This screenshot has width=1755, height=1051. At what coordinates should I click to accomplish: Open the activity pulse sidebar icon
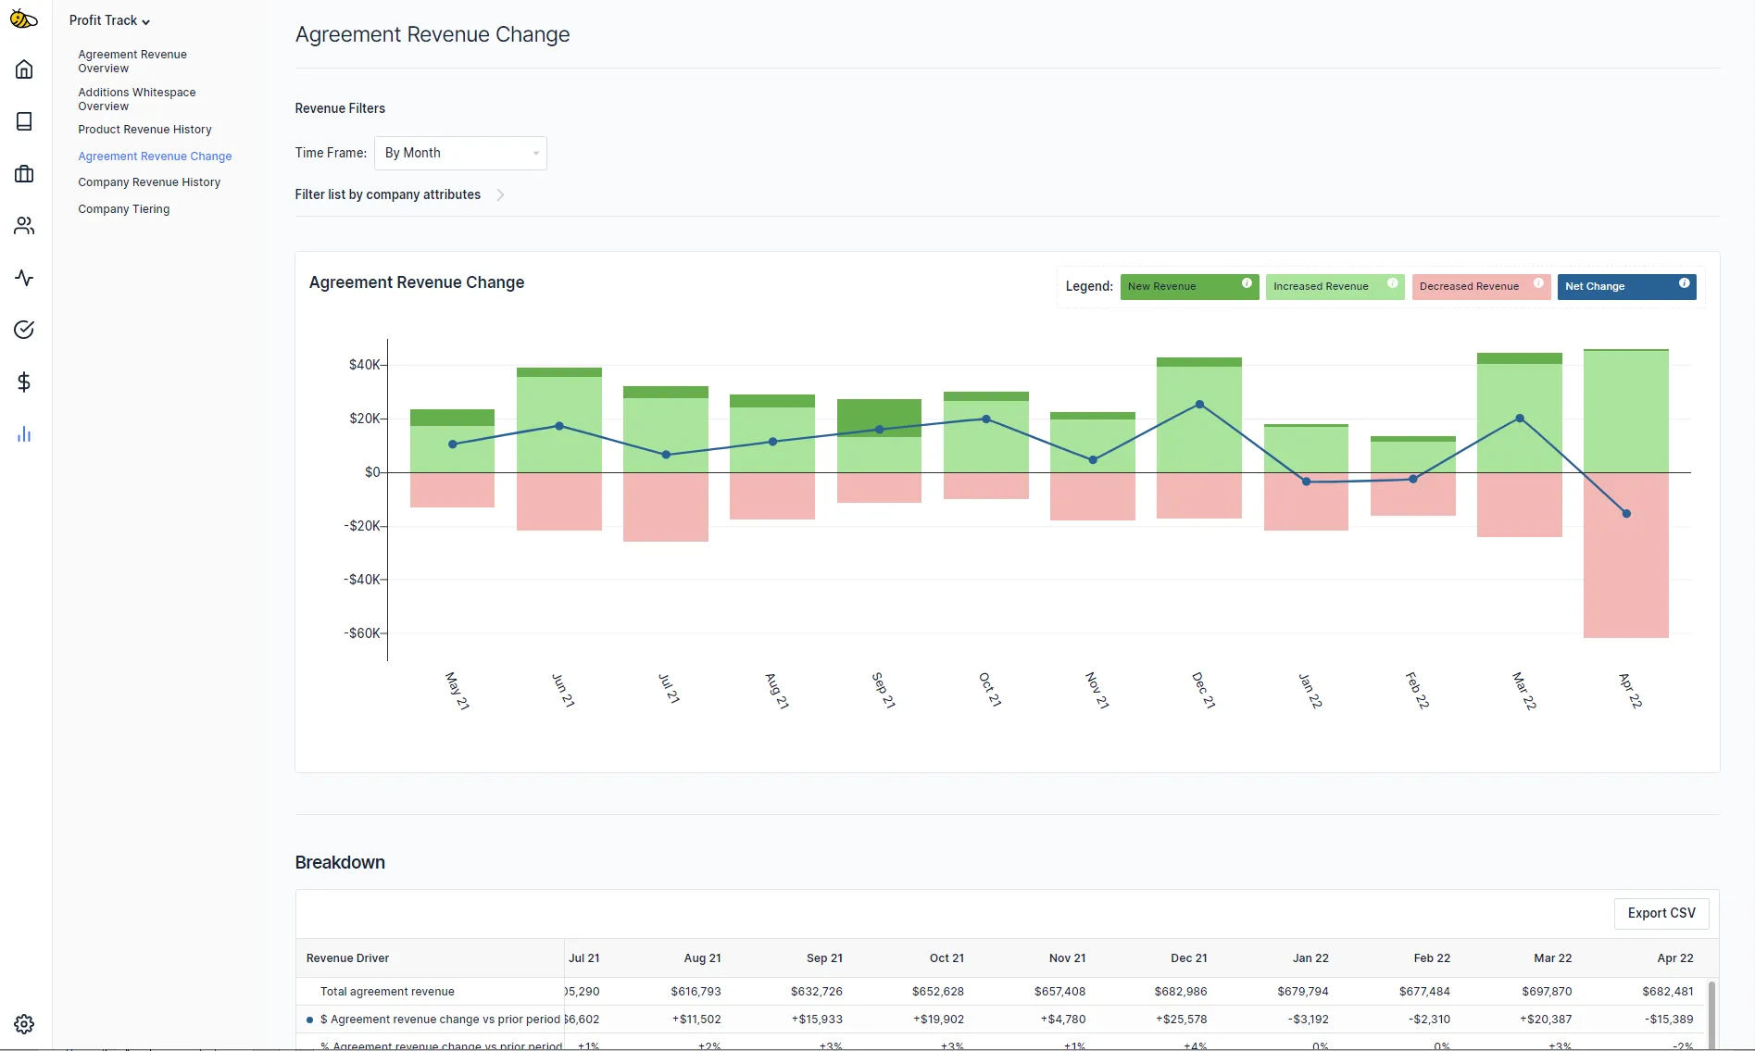[x=24, y=278]
